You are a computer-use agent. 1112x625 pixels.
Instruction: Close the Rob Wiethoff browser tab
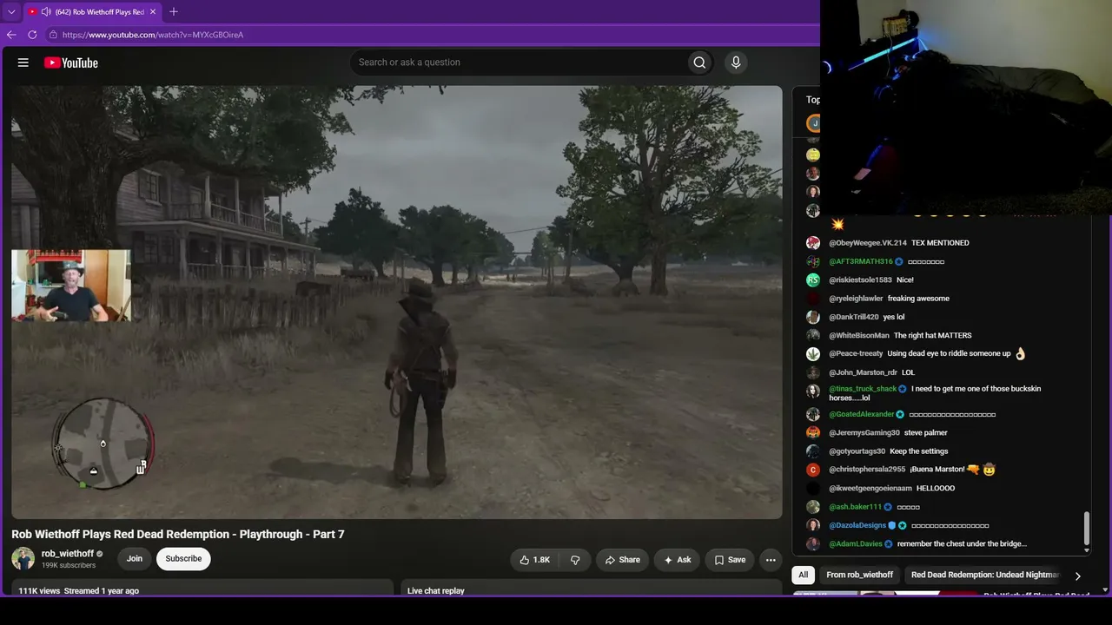pos(153,12)
